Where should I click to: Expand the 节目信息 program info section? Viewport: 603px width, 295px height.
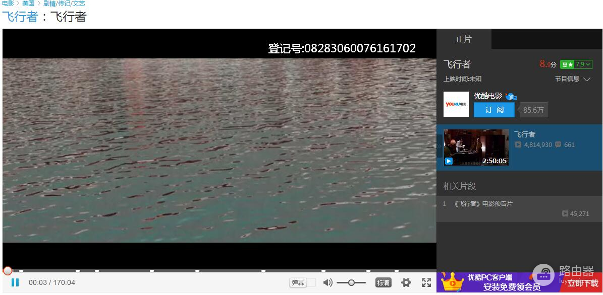click(x=573, y=79)
